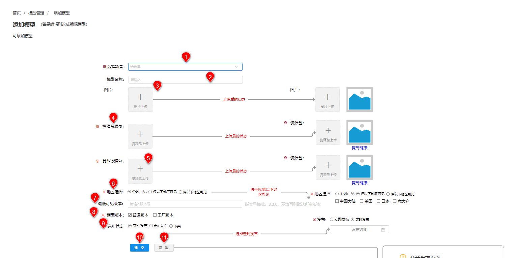Screen dimensions: 532x258
Task: Click the right 图片上传 plus box
Action: (327, 99)
